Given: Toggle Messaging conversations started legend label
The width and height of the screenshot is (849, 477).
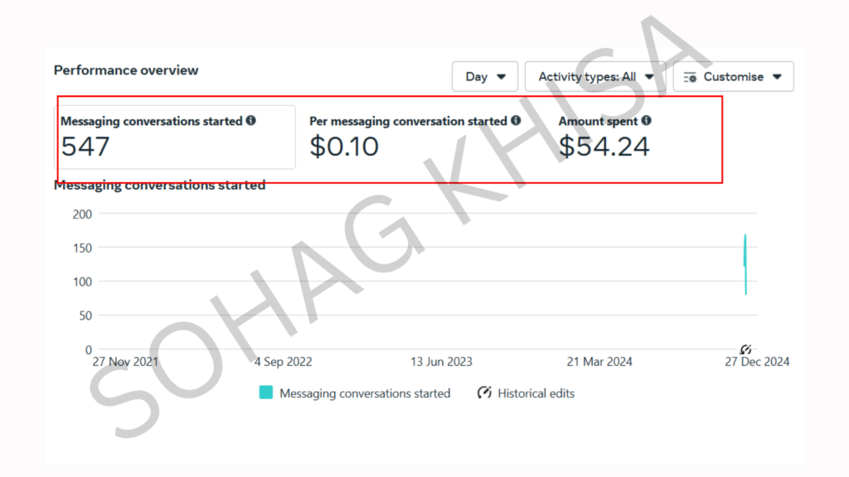Looking at the screenshot, I should click(365, 393).
